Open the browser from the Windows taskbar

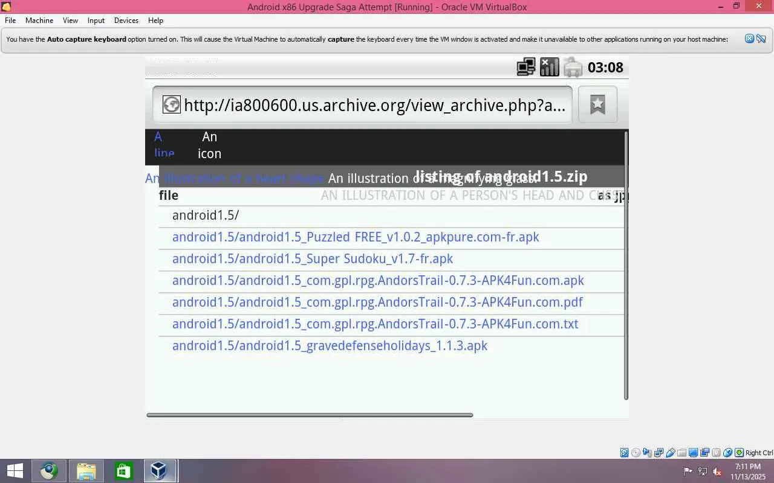pyautogui.click(x=49, y=471)
